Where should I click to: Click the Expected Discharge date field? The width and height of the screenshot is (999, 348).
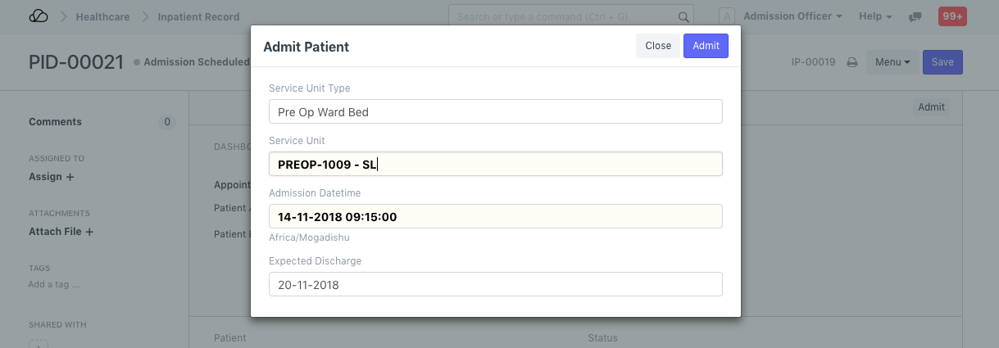[x=495, y=285]
